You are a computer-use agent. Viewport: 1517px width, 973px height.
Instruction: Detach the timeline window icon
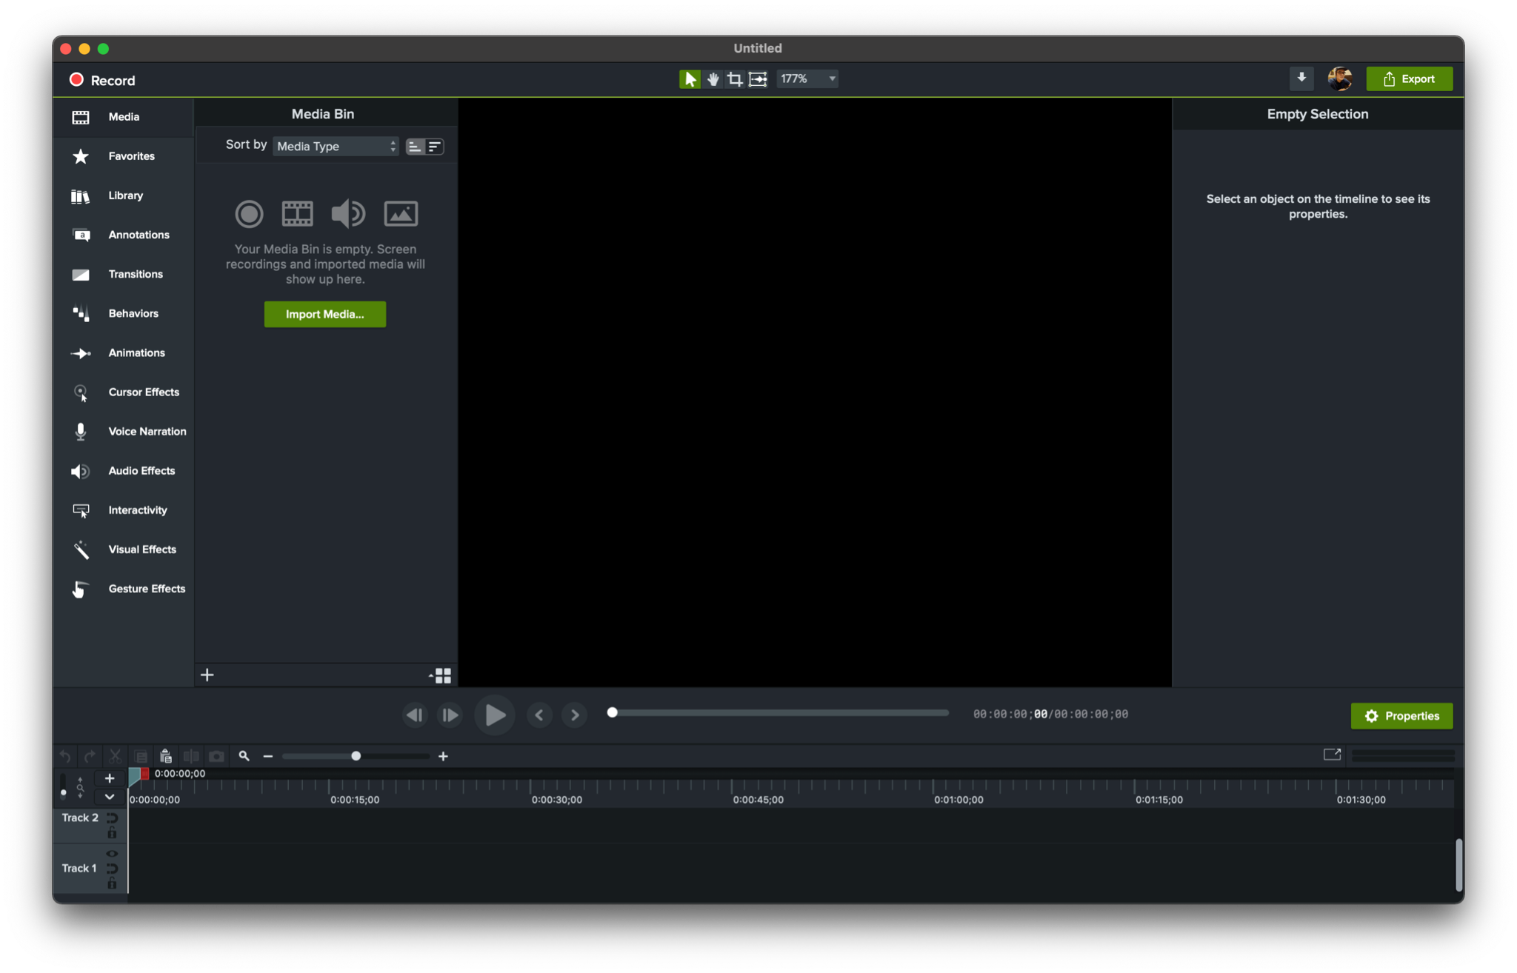1332,755
